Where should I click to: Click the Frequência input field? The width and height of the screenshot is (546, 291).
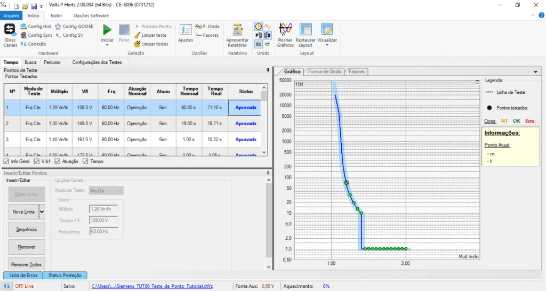104,231
